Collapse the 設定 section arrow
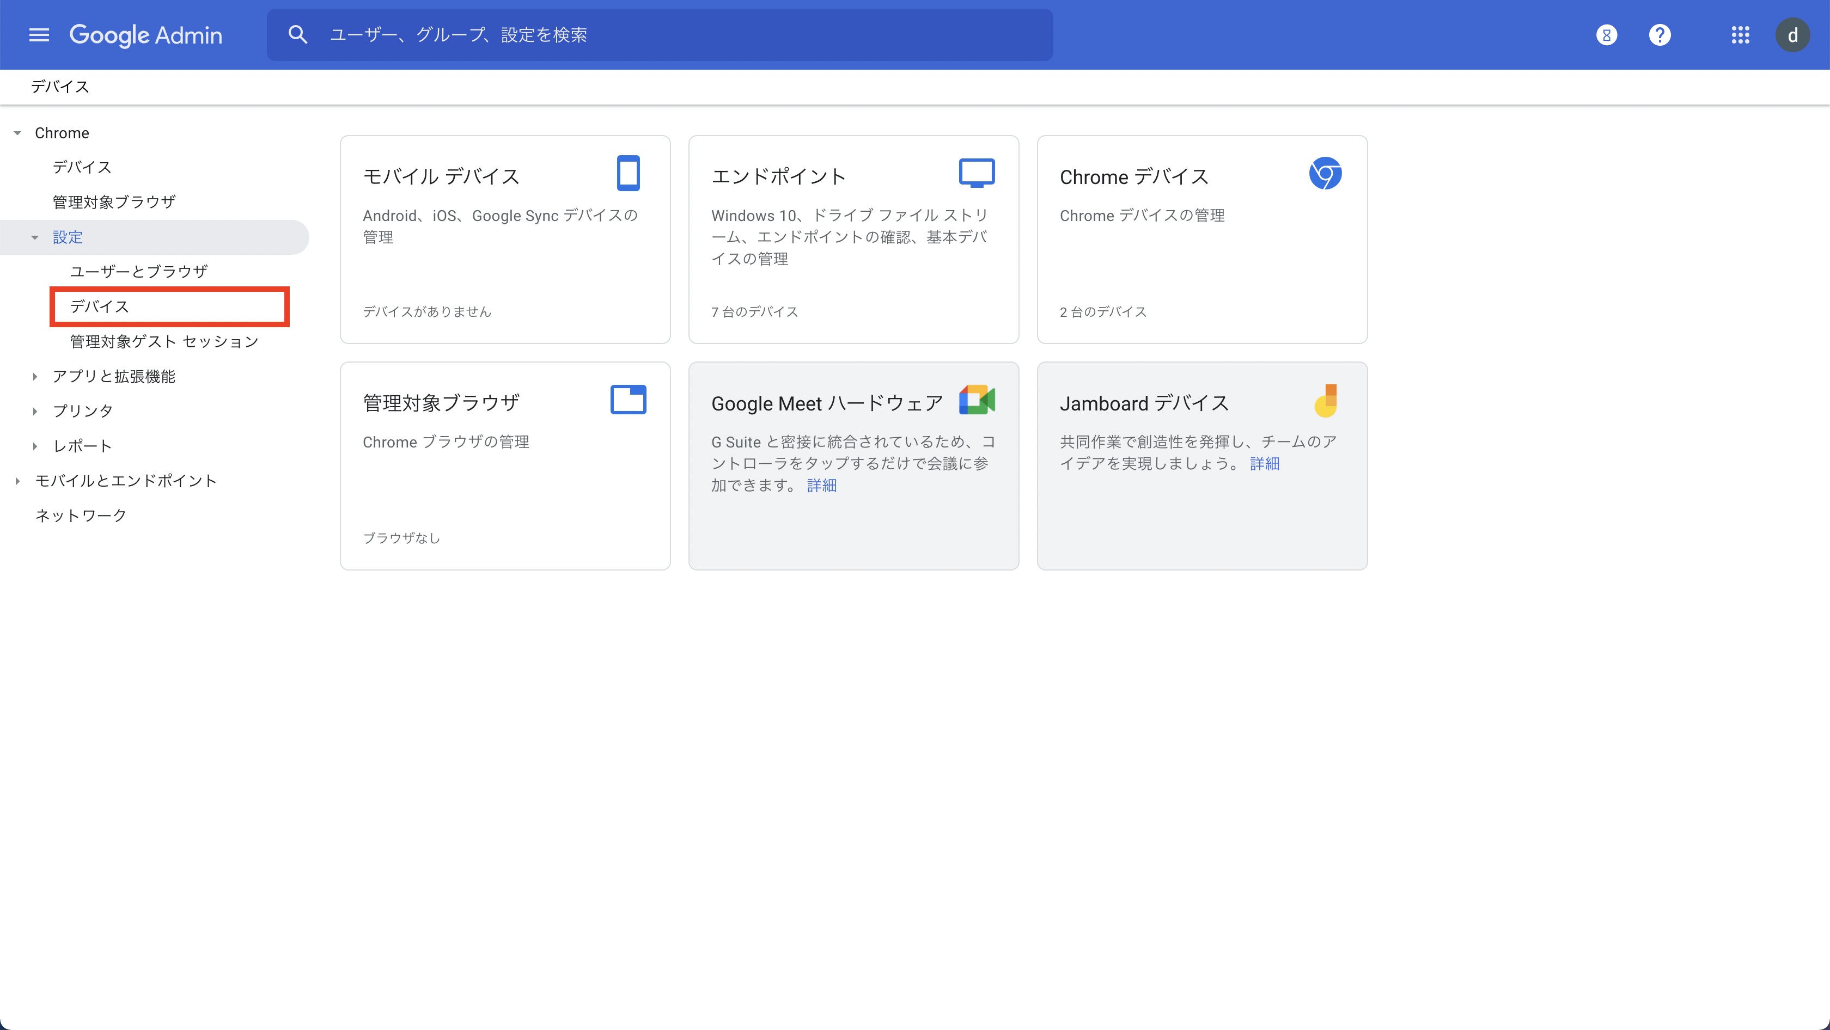Viewport: 1830px width, 1030px height. 35,237
